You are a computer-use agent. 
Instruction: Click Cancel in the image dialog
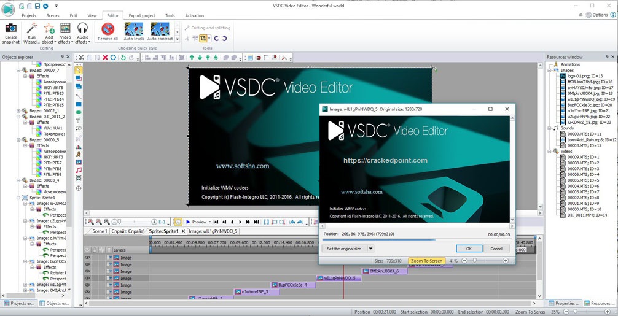(x=496, y=249)
